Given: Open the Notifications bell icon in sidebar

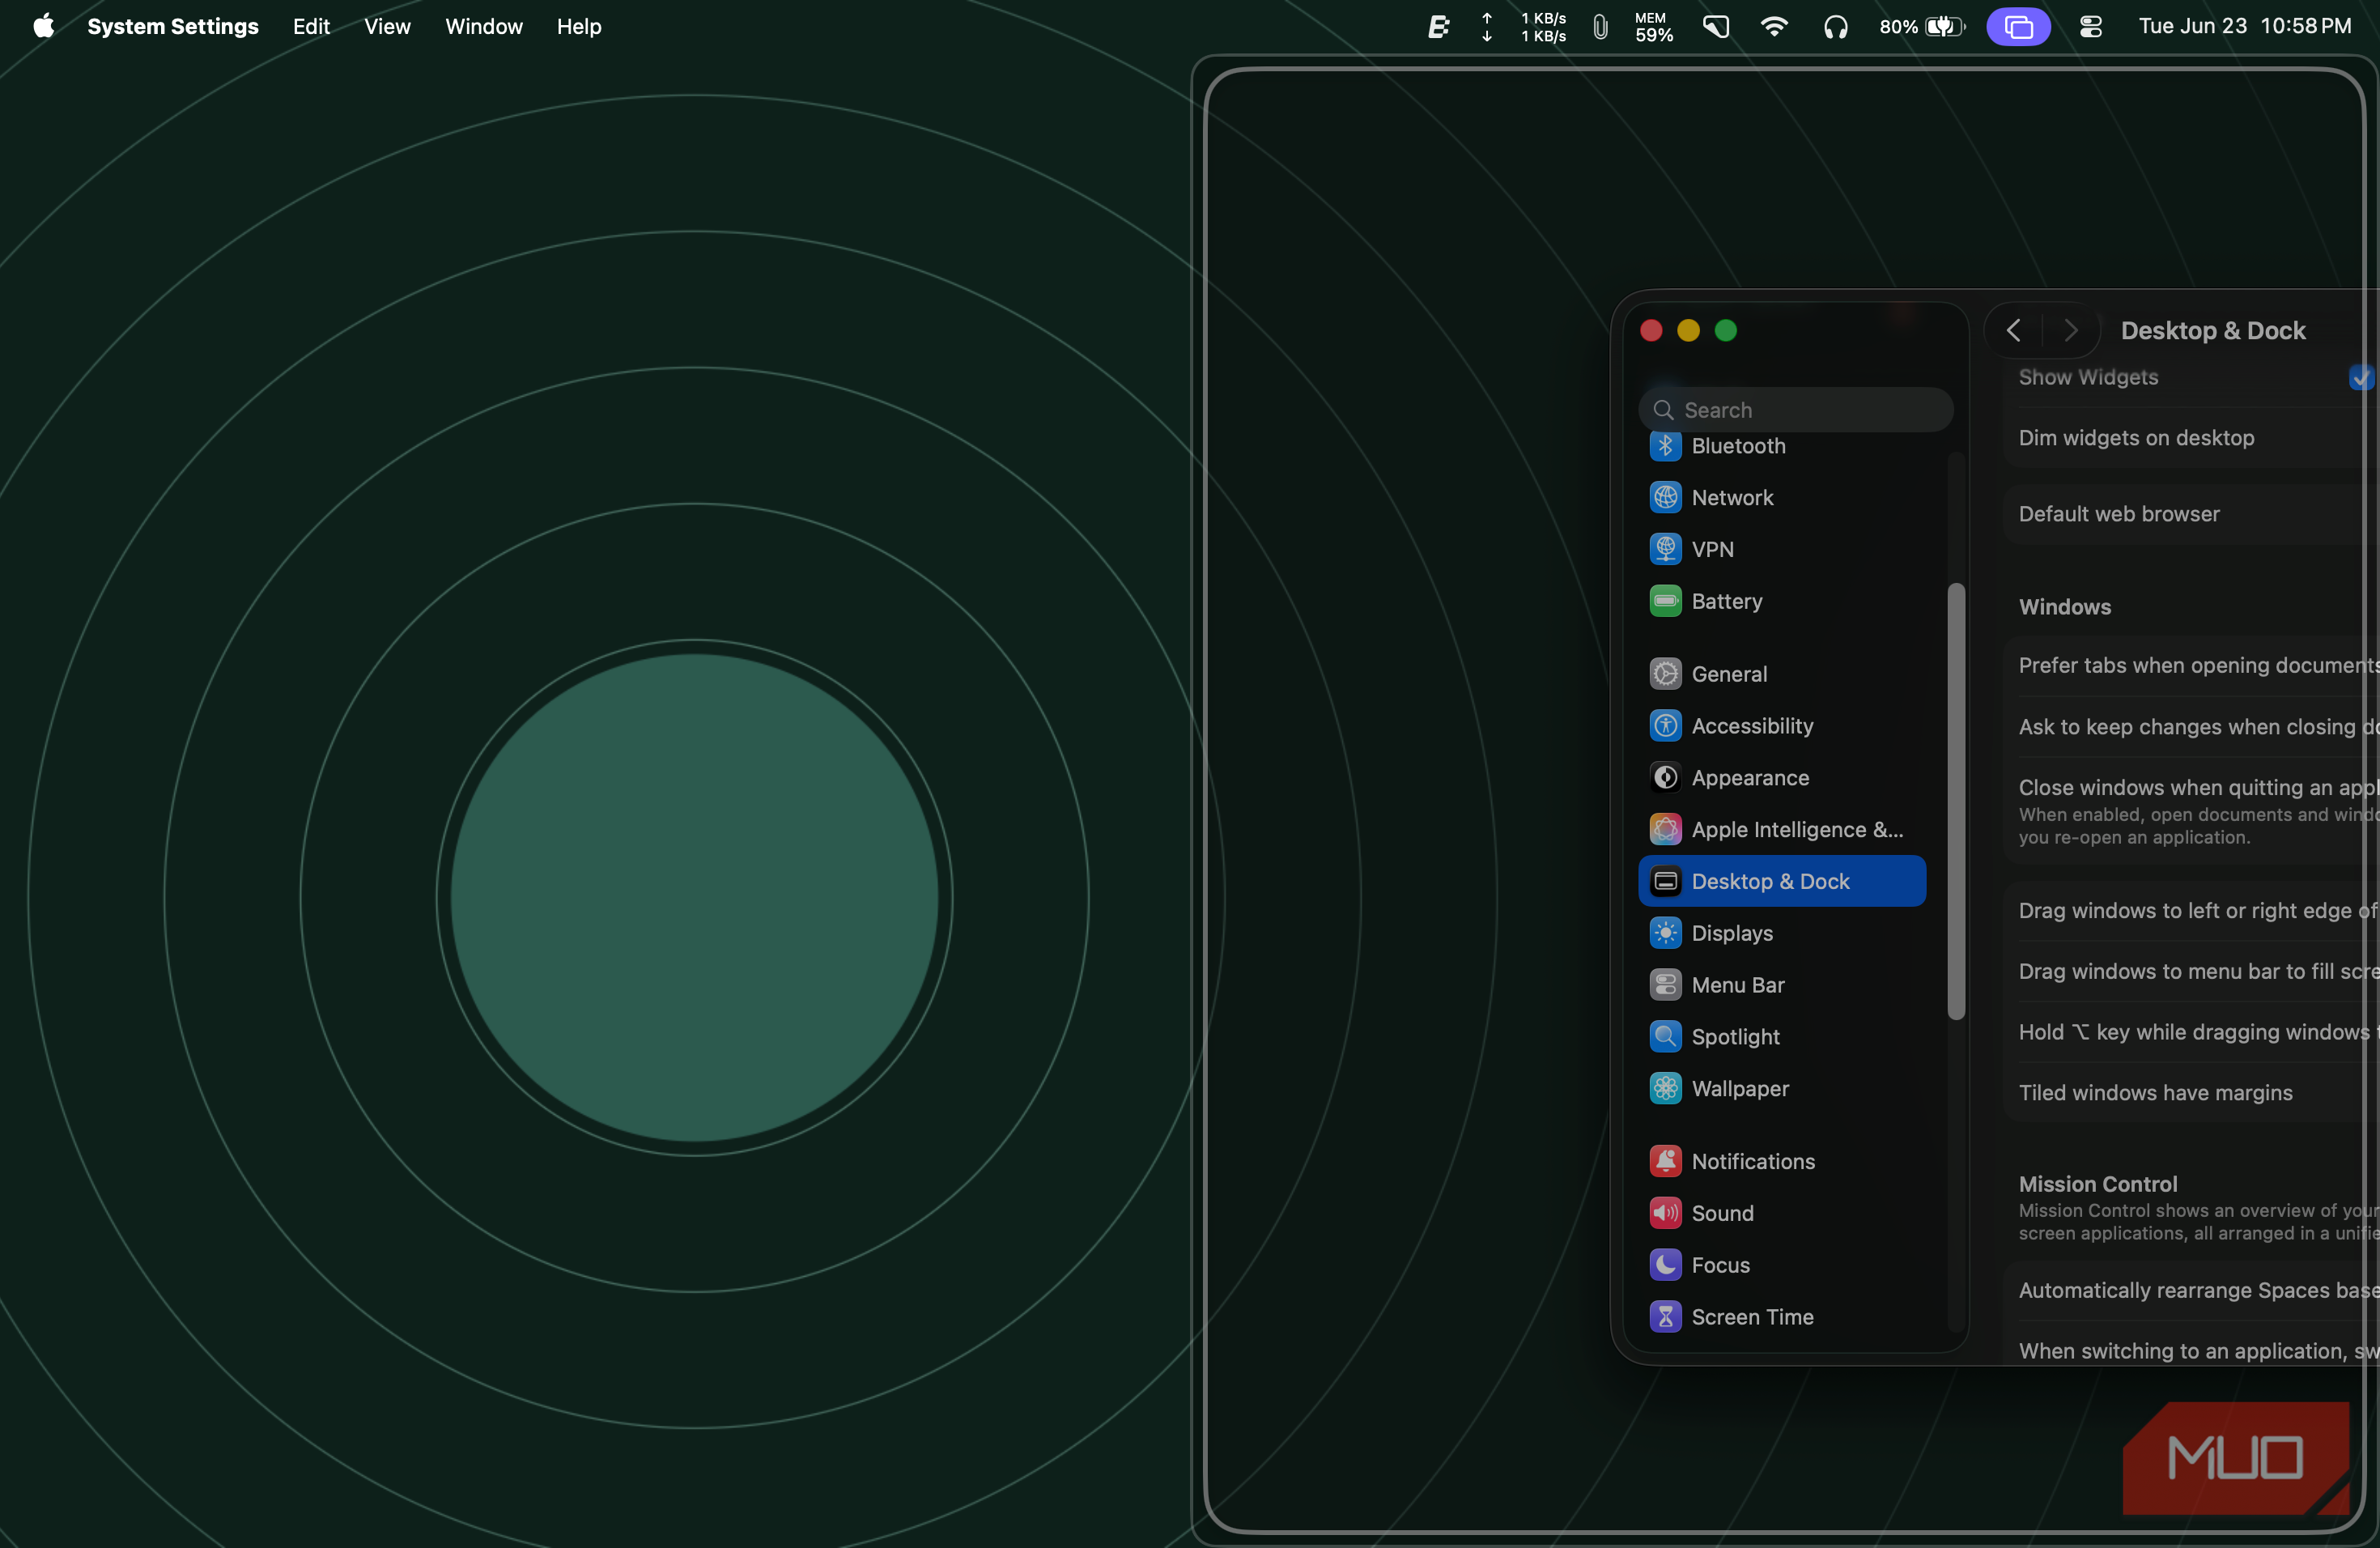Looking at the screenshot, I should point(1665,1162).
